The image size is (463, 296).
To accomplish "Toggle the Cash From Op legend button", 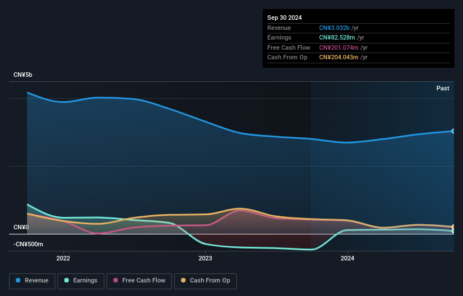I will (x=205, y=281).
